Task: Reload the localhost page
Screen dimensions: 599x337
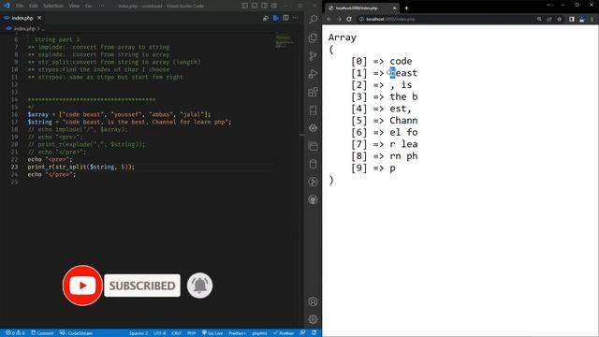Action: click(349, 19)
